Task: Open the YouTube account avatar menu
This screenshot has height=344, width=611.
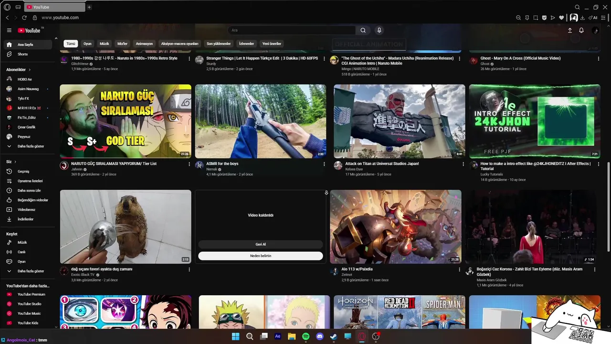Action: click(x=595, y=30)
